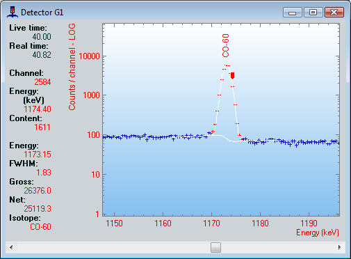Screen dimensions: 351x259
Task: Click the 1000 y-axis tick label
Action: coord(91,95)
